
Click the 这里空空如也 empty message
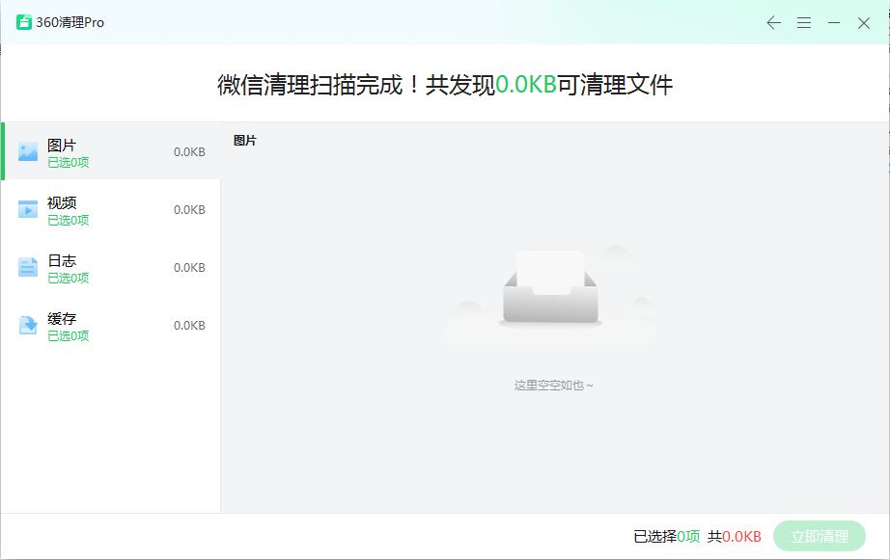click(554, 385)
